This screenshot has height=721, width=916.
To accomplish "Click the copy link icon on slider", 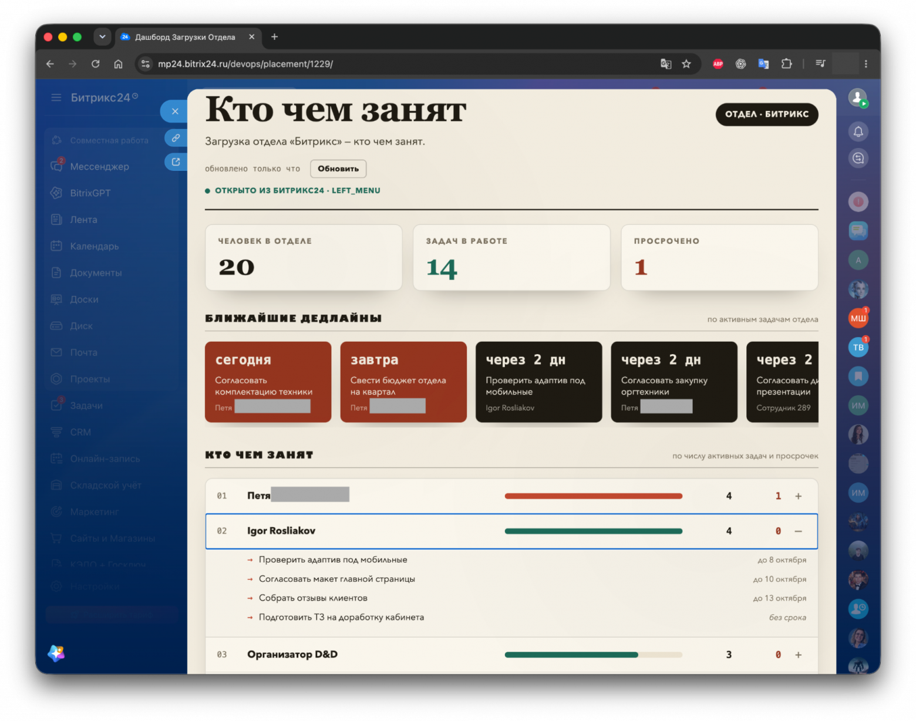I will [x=176, y=138].
